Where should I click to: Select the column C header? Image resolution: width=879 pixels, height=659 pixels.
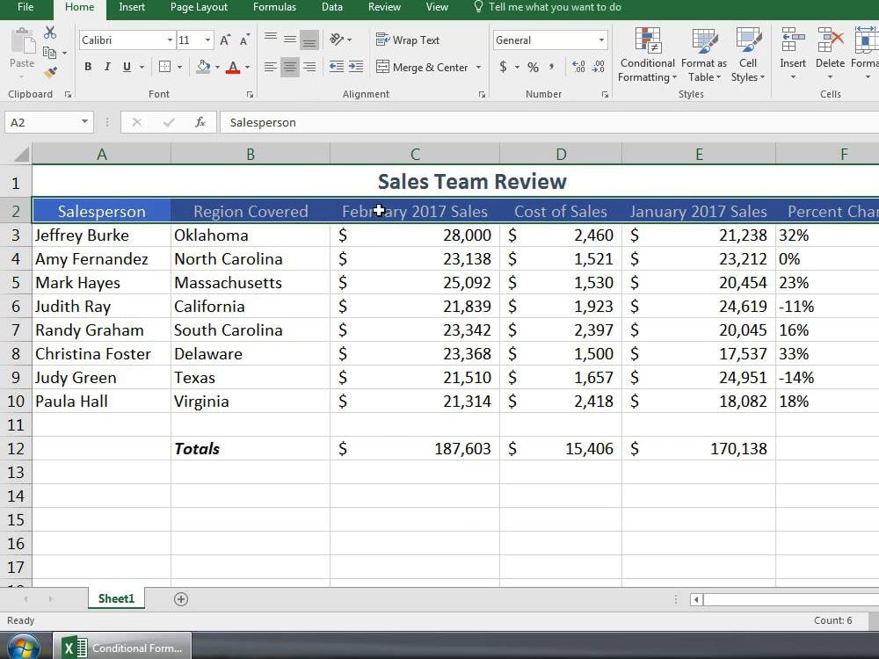tap(415, 154)
